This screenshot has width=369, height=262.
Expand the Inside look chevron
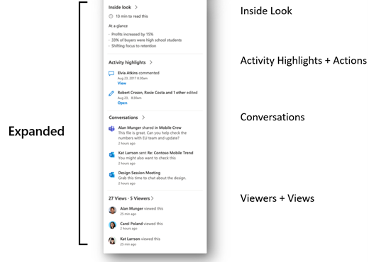tap(136, 7)
